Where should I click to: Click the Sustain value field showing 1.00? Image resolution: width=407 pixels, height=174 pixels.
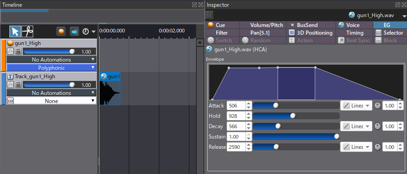click(x=236, y=137)
